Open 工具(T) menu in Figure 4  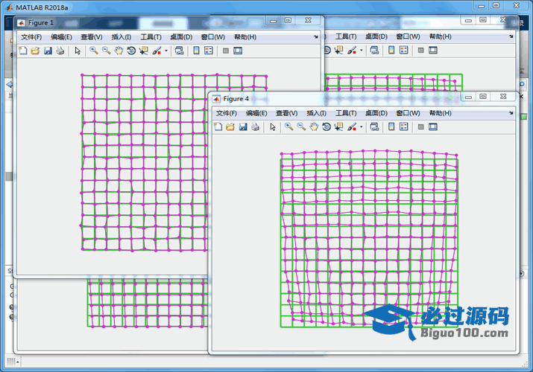tap(346, 113)
